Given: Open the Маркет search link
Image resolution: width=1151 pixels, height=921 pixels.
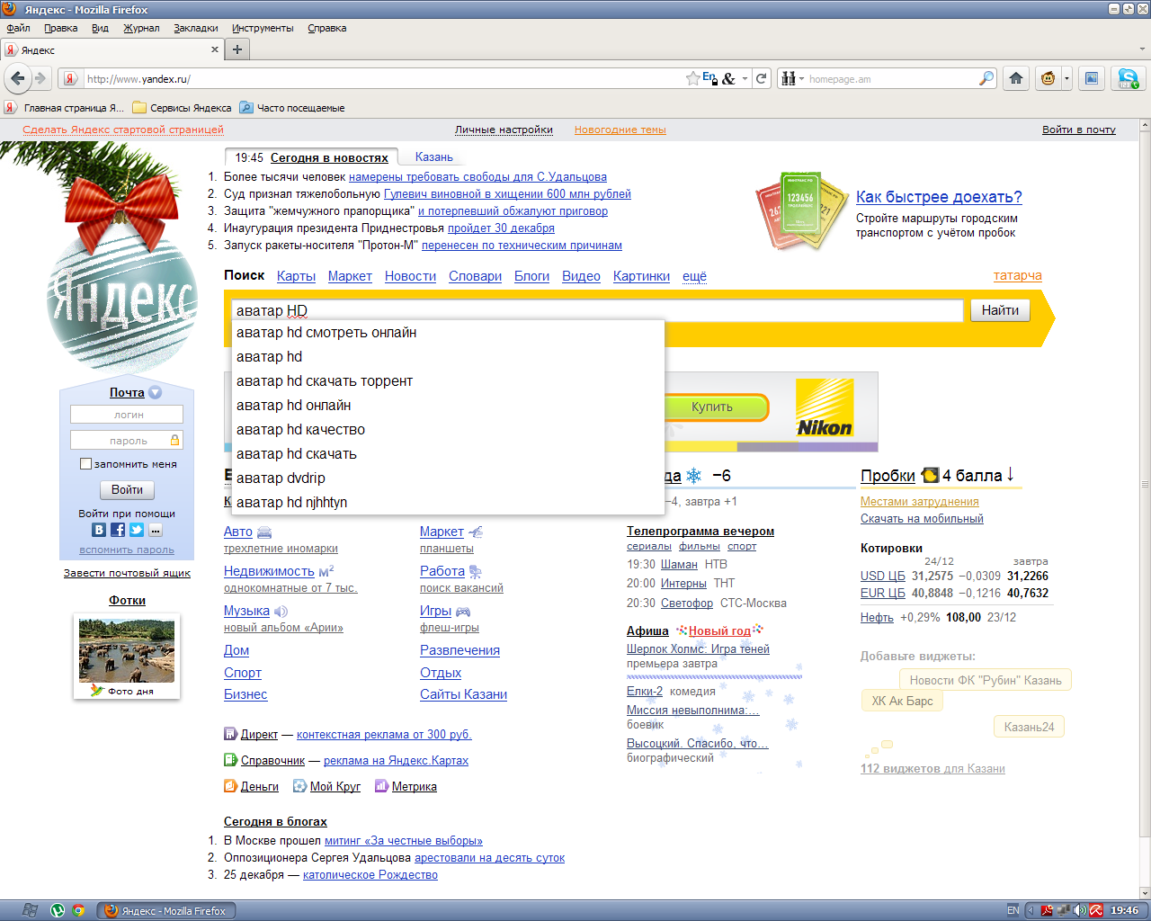Looking at the screenshot, I should pyautogui.click(x=350, y=276).
